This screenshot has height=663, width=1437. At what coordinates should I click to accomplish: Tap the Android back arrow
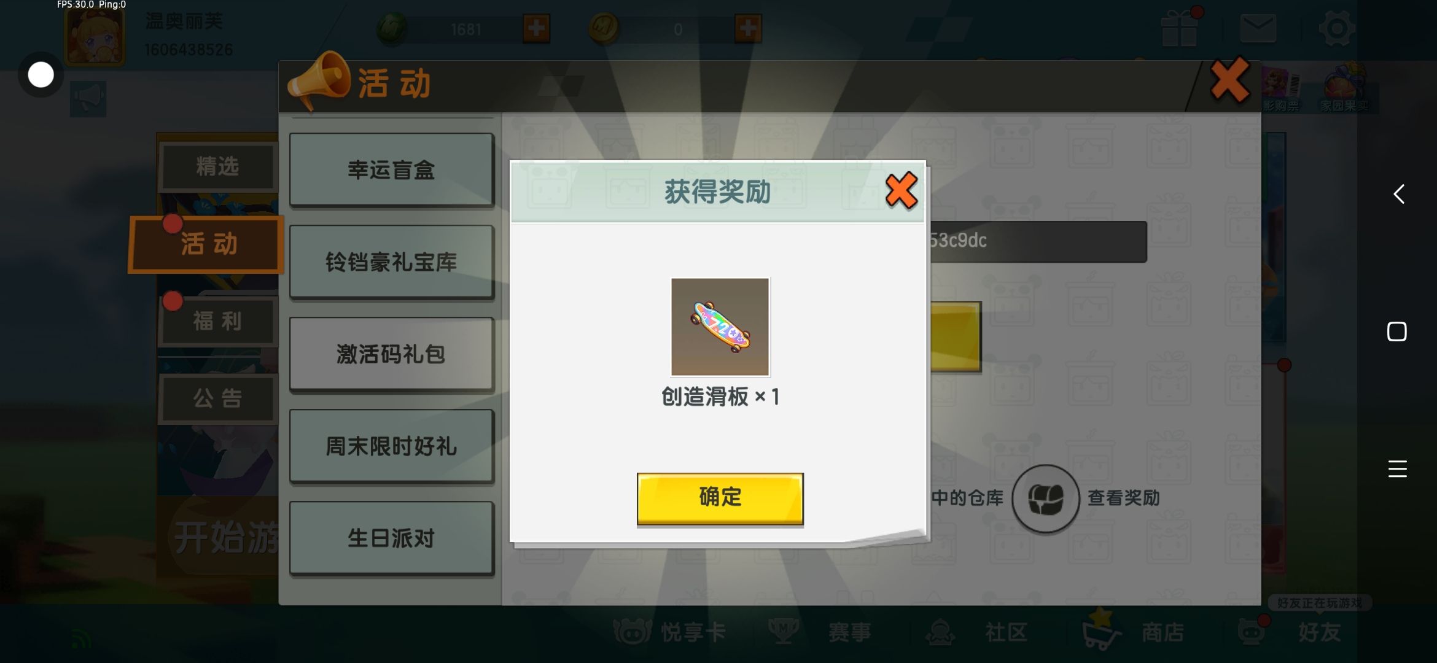(x=1398, y=194)
